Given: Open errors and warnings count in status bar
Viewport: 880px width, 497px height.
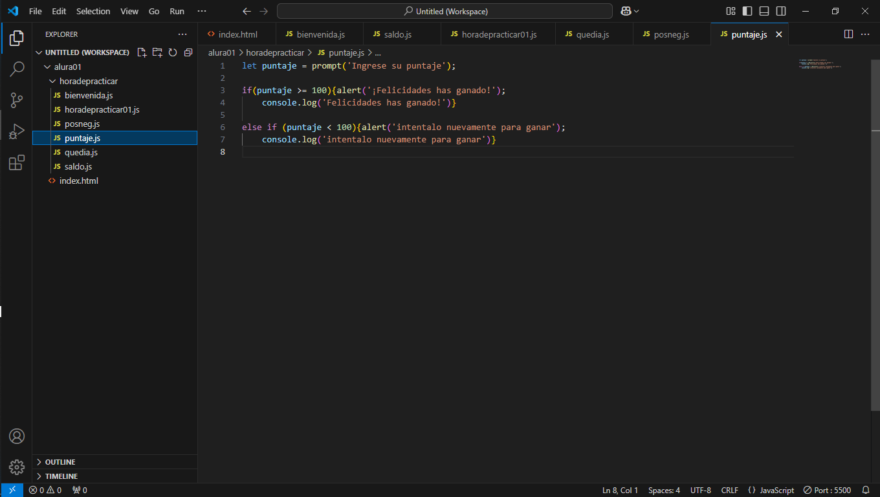Looking at the screenshot, I should pyautogui.click(x=45, y=490).
